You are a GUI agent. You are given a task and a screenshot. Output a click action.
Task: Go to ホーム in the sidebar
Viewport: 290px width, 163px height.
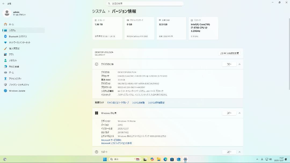(x=11, y=24)
